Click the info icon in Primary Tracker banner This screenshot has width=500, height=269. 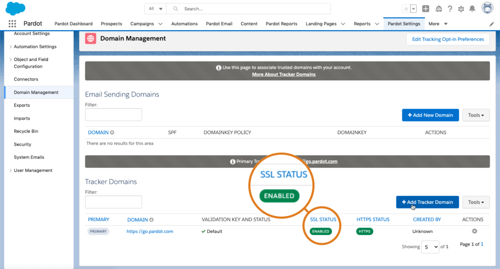[233, 161]
